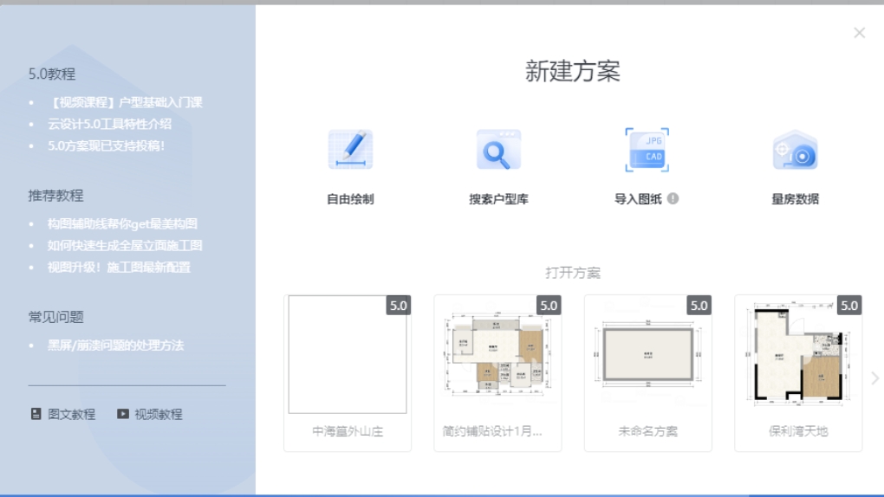Open 黑屏/崩溃问题的处理方法 link

pyautogui.click(x=115, y=345)
